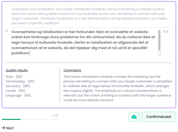Image resolution: width=178 pixels, height=132 pixels.
Task: Grab the textarea resize handle corner
Action: [x=159, y=54]
